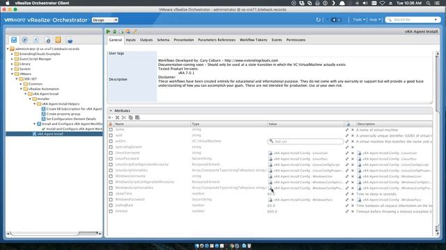The height and width of the screenshot is (250, 446).
Task: Toggle the checkbox for LinuxPassword attribute
Action: pos(111,159)
